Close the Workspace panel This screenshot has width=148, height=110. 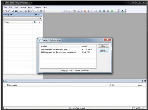point(41,14)
